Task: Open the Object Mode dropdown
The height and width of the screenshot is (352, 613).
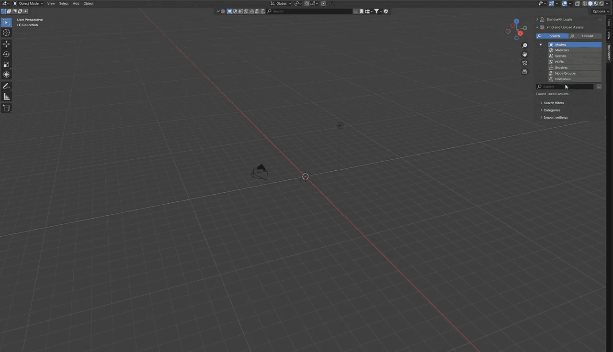Action: (x=29, y=3)
